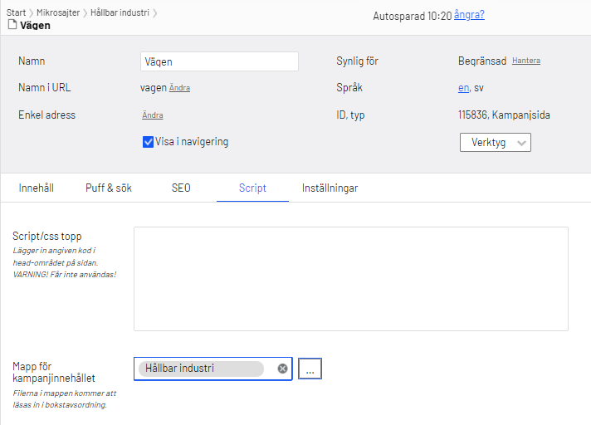Toggle the Visa i navigering checkbox
591x425 pixels.
coord(148,142)
